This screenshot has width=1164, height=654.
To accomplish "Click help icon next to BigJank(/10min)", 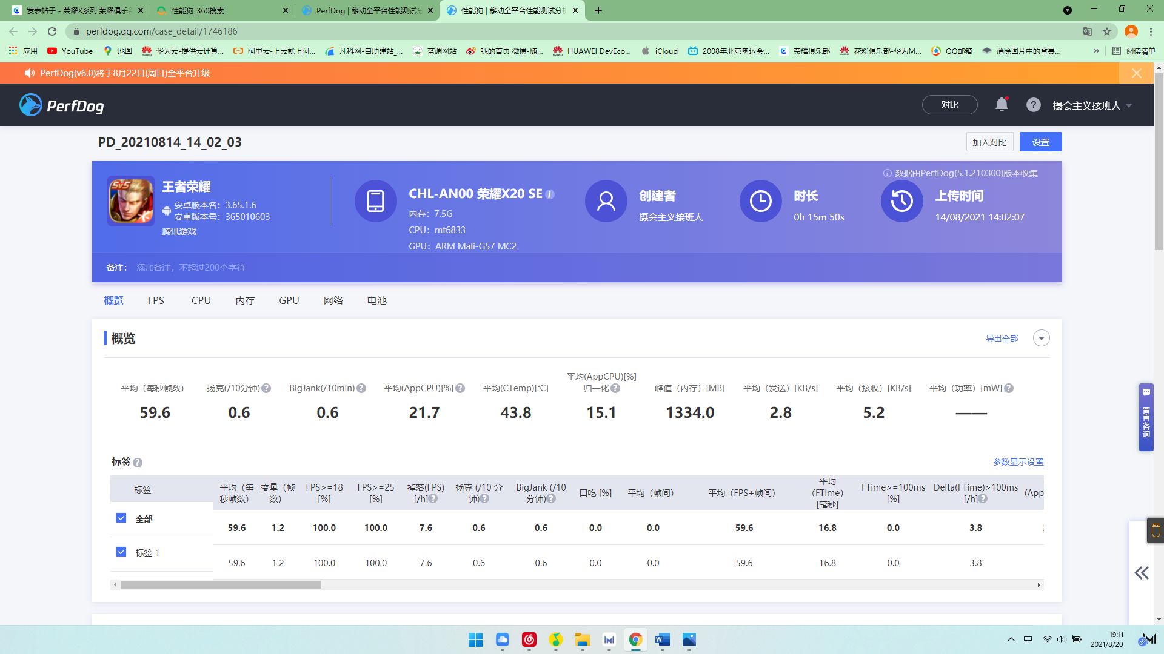I will [x=361, y=388].
